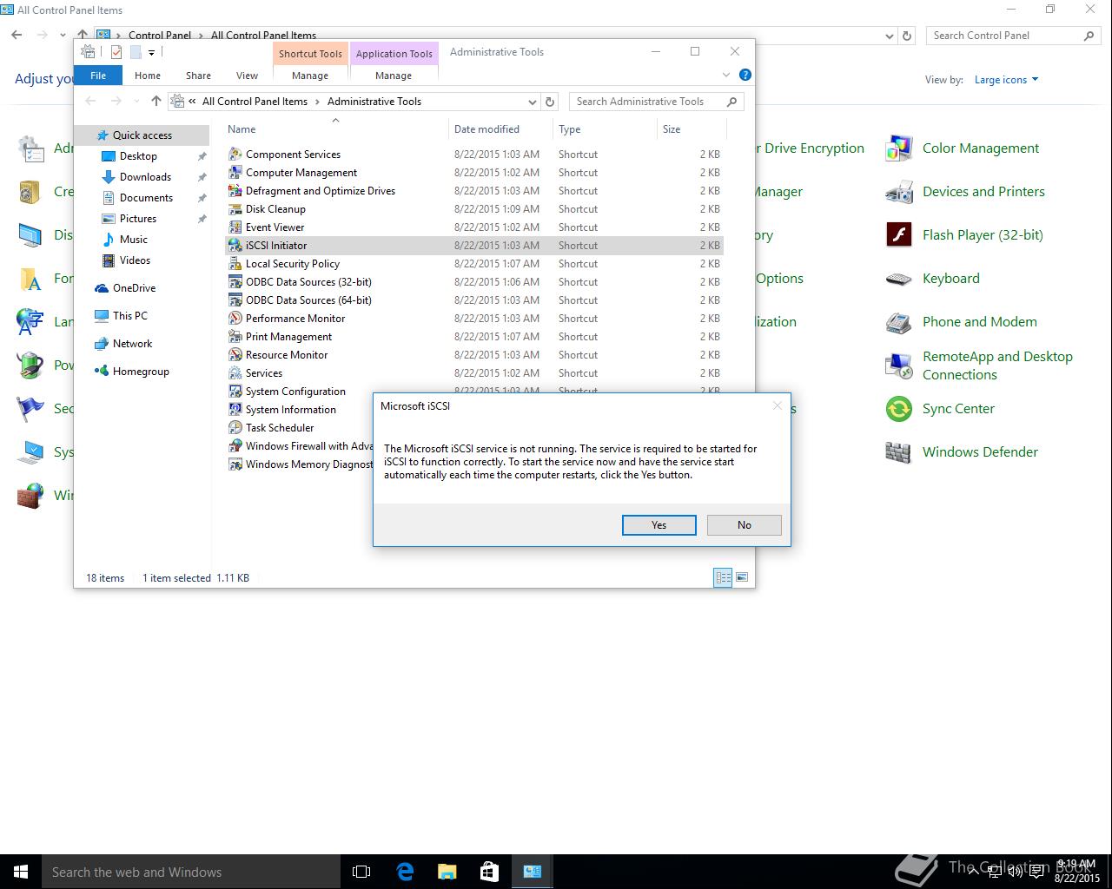Viewport: 1112px width, 889px height.
Task: Click No in Microsoft iSCSI dialog
Action: click(x=744, y=525)
